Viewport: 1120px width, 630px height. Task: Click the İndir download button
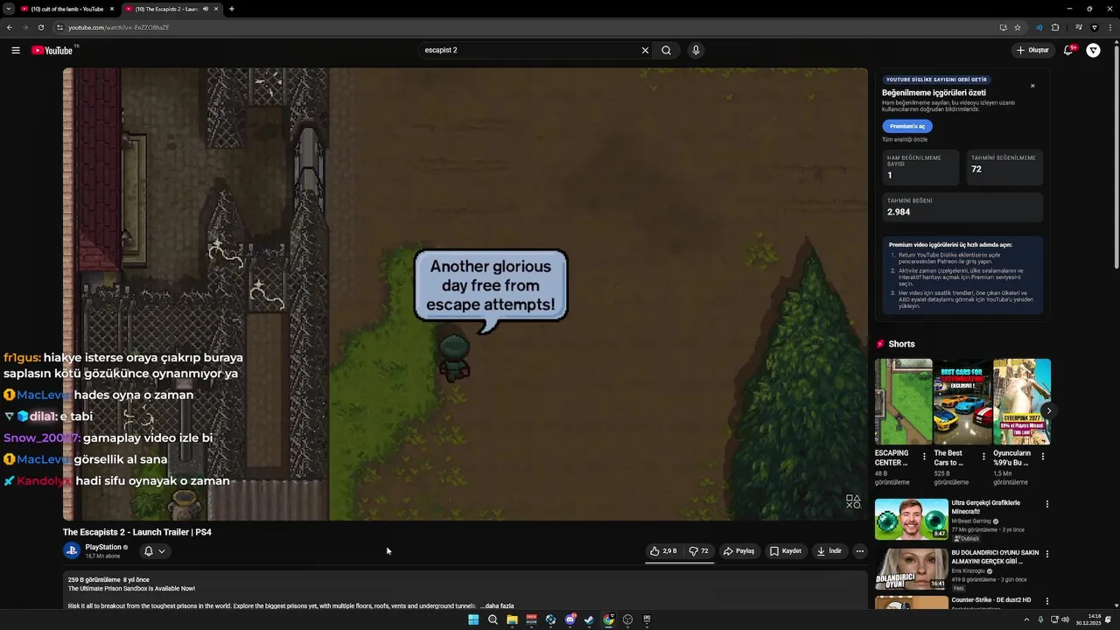click(x=829, y=551)
